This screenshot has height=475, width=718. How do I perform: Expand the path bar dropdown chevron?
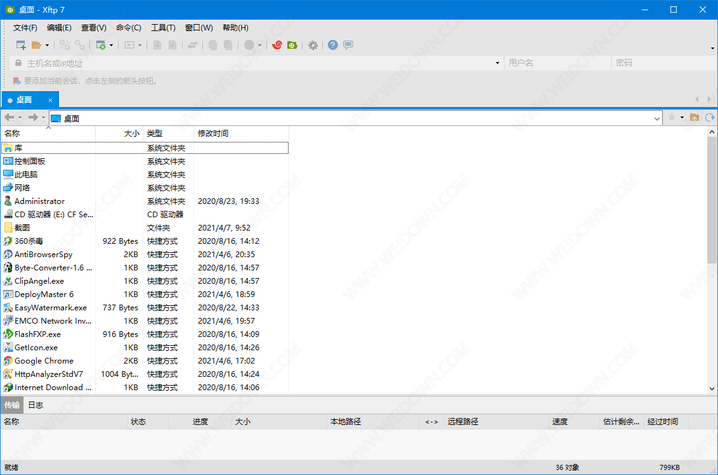coord(656,119)
